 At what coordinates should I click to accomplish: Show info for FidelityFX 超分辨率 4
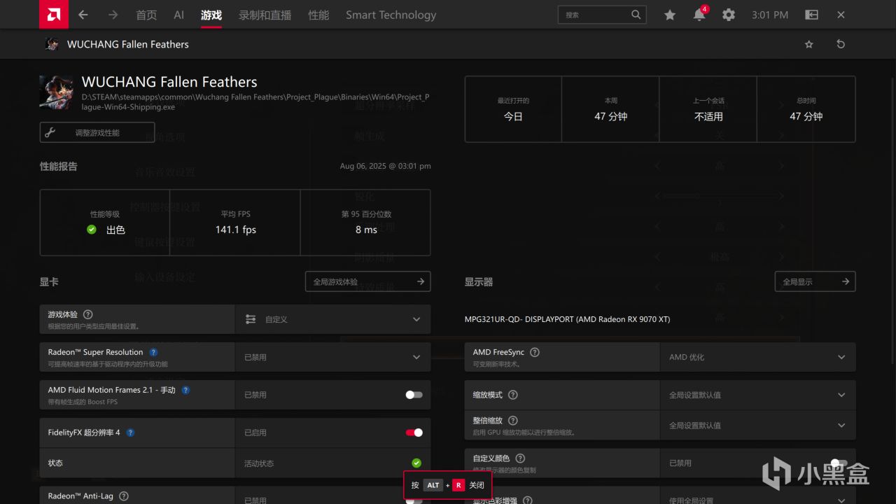[130, 433]
